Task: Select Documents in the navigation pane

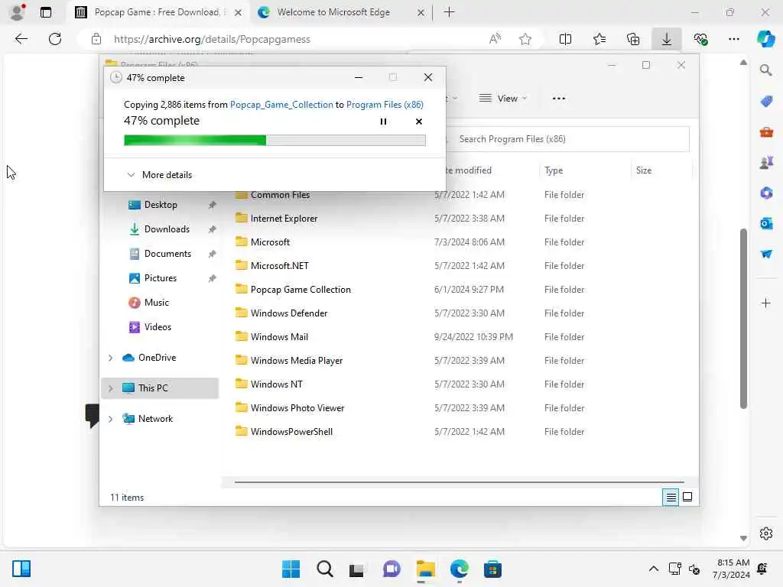Action: 167,254
